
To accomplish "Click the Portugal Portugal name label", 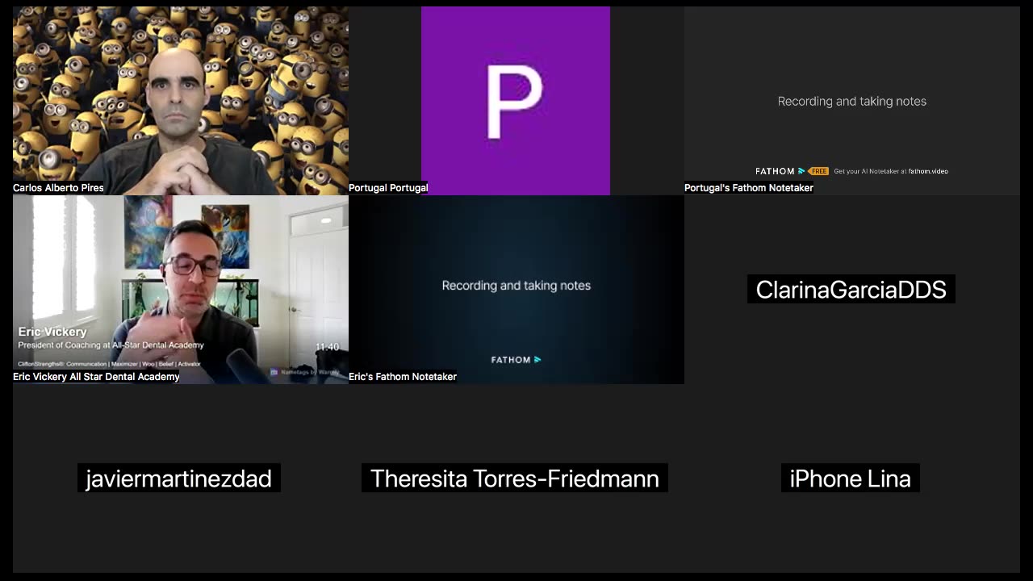I will point(388,188).
